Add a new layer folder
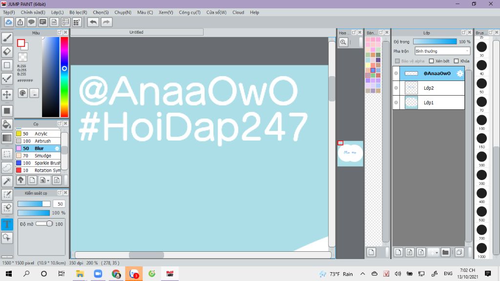This screenshot has height=281, width=500. 445,252
